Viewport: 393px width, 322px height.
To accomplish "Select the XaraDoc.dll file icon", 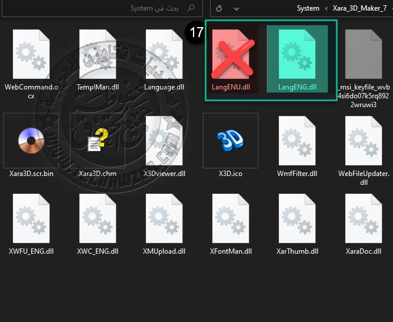I will pos(364,218).
